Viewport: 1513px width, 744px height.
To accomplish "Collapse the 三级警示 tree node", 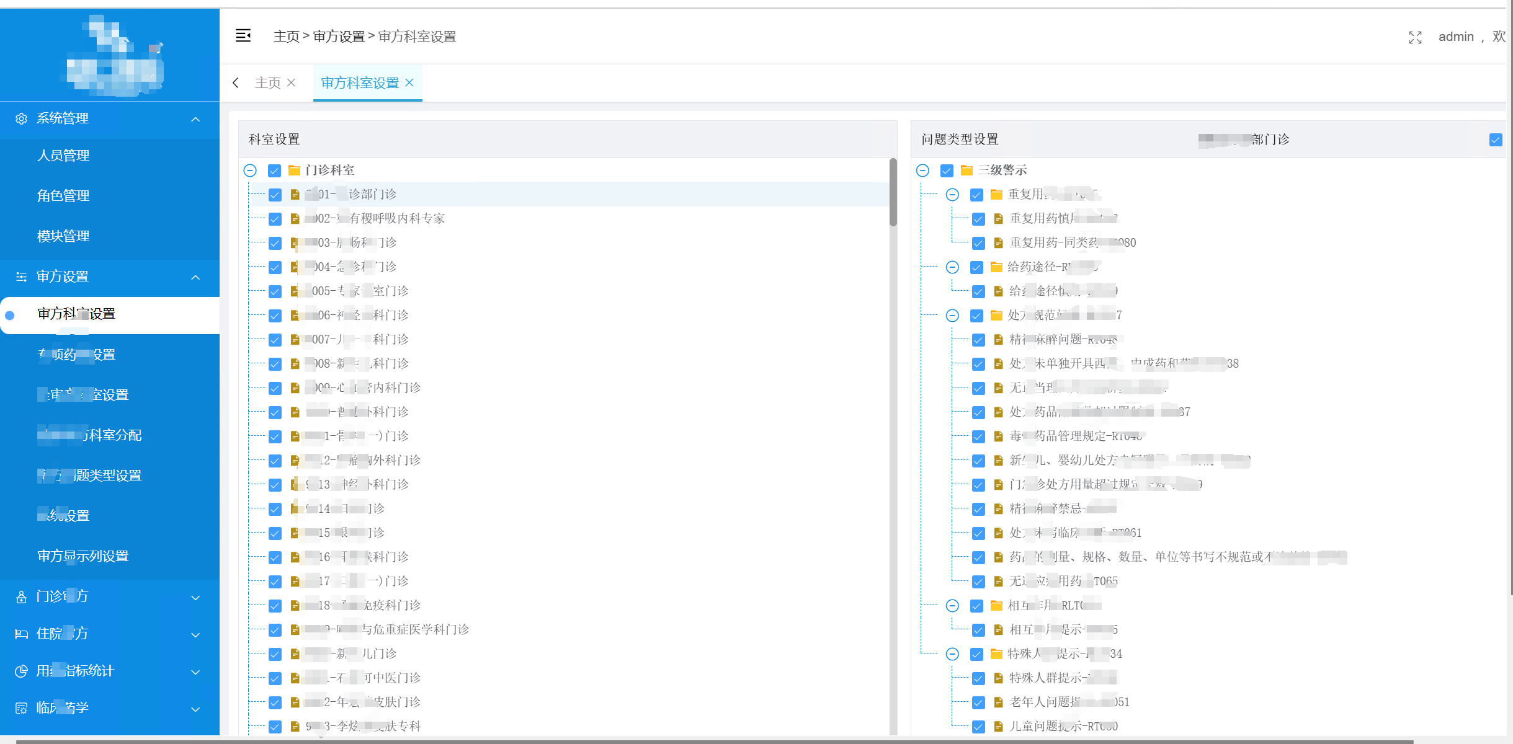I will (x=922, y=170).
